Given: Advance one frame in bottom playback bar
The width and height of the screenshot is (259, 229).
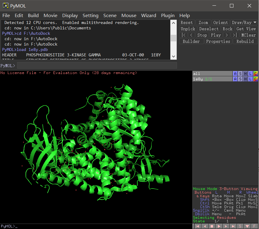Looking at the screenshot, I should [x=226, y=226].
